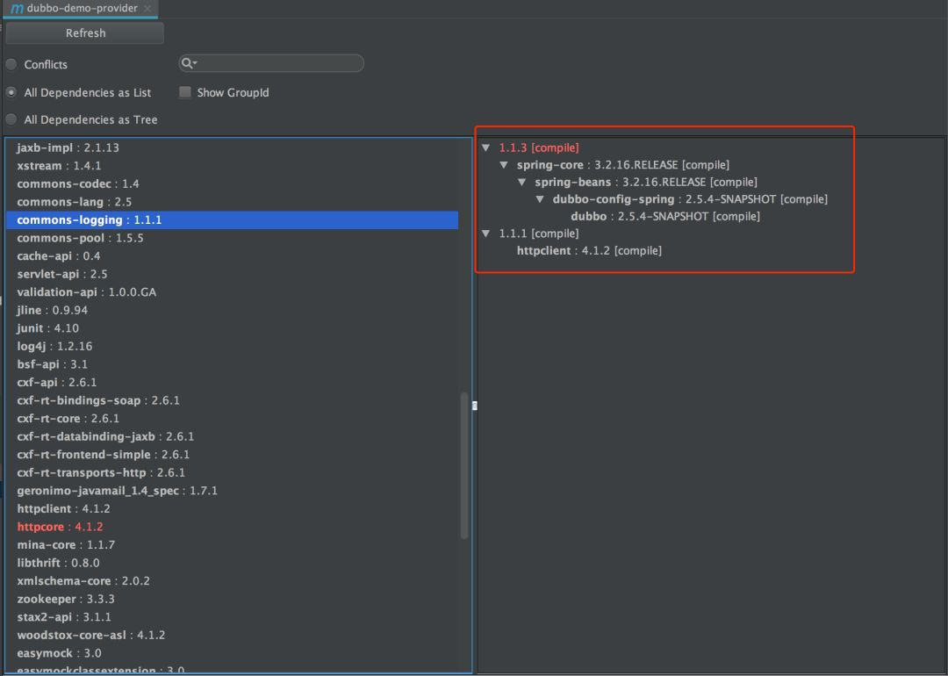Select All Dependencies as List option
The image size is (948, 676).
point(11,92)
